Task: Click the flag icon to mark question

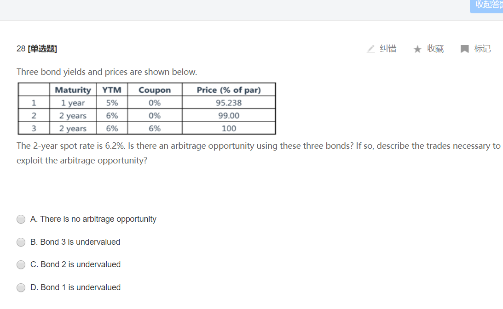Action: coord(465,49)
